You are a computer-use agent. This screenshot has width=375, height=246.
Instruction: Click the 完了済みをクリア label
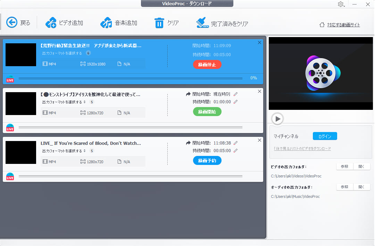(230, 24)
